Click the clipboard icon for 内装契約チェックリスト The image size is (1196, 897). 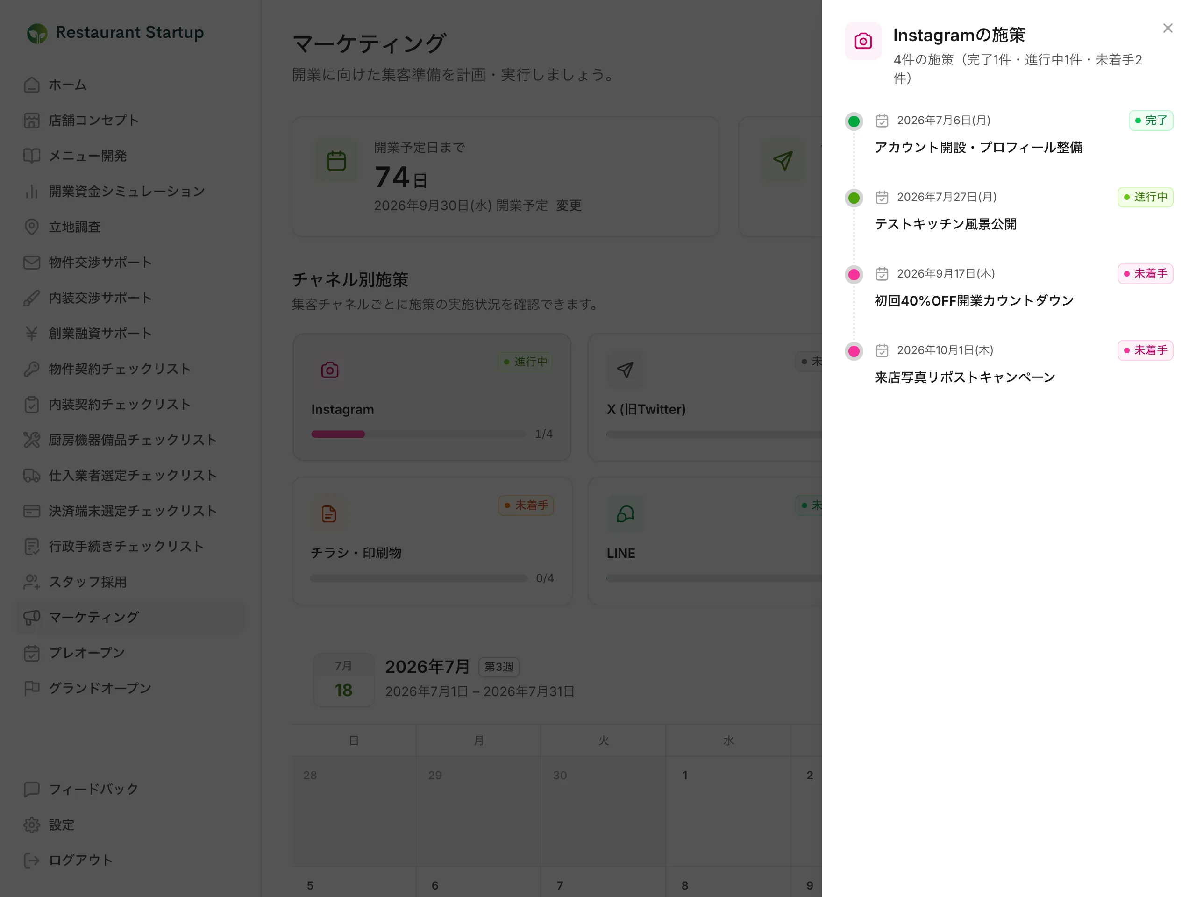pyautogui.click(x=32, y=405)
